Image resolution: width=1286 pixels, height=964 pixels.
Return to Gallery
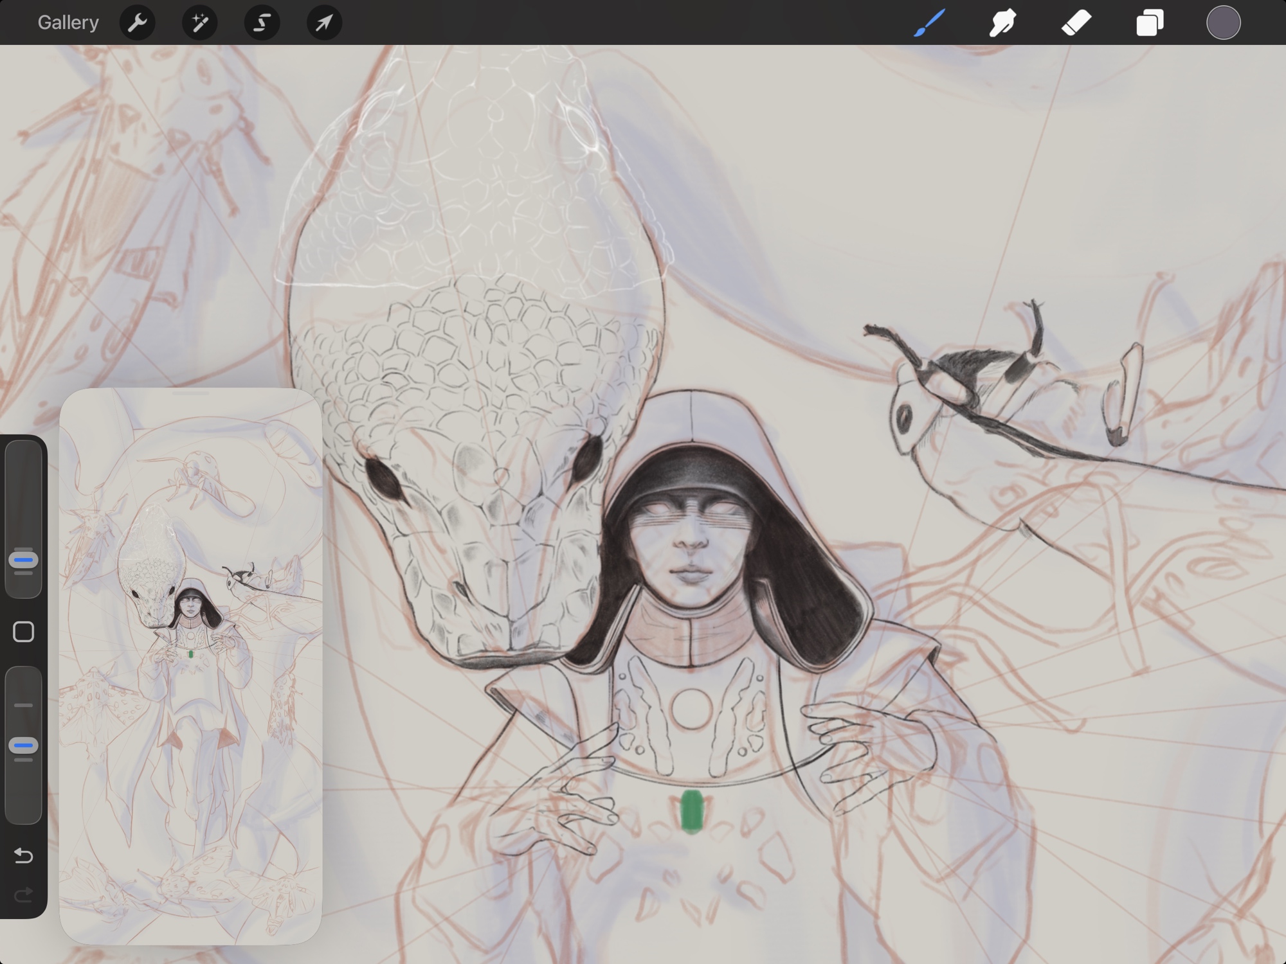(68, 23)
